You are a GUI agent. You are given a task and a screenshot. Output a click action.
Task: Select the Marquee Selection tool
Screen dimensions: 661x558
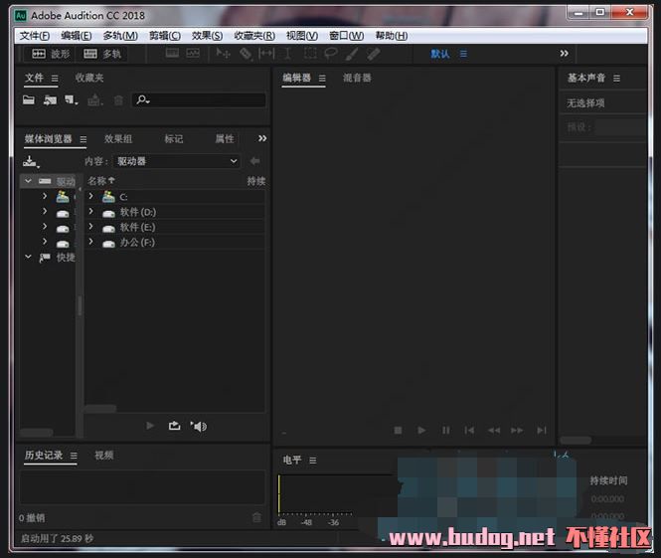pos(310,54)
